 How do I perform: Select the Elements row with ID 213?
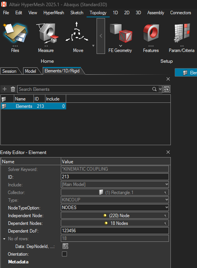[x=33, y=106]
